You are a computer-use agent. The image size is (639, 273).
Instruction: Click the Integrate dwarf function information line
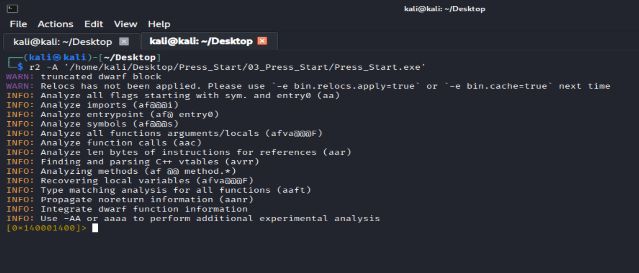tap(127, 209)
